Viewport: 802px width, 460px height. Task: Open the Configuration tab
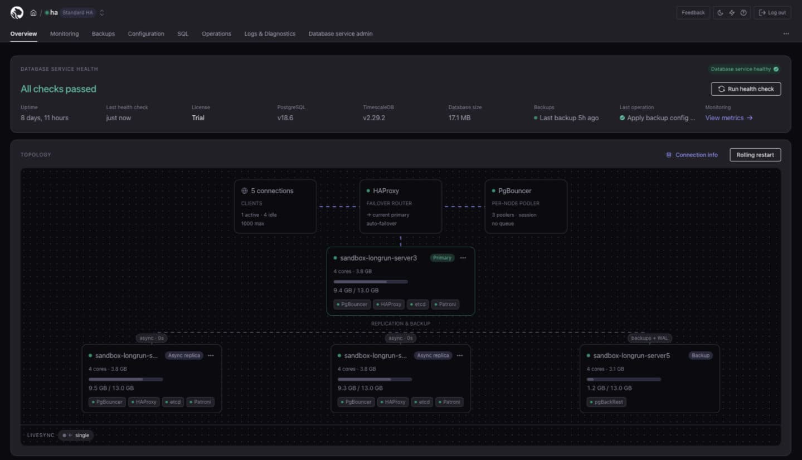146,34
